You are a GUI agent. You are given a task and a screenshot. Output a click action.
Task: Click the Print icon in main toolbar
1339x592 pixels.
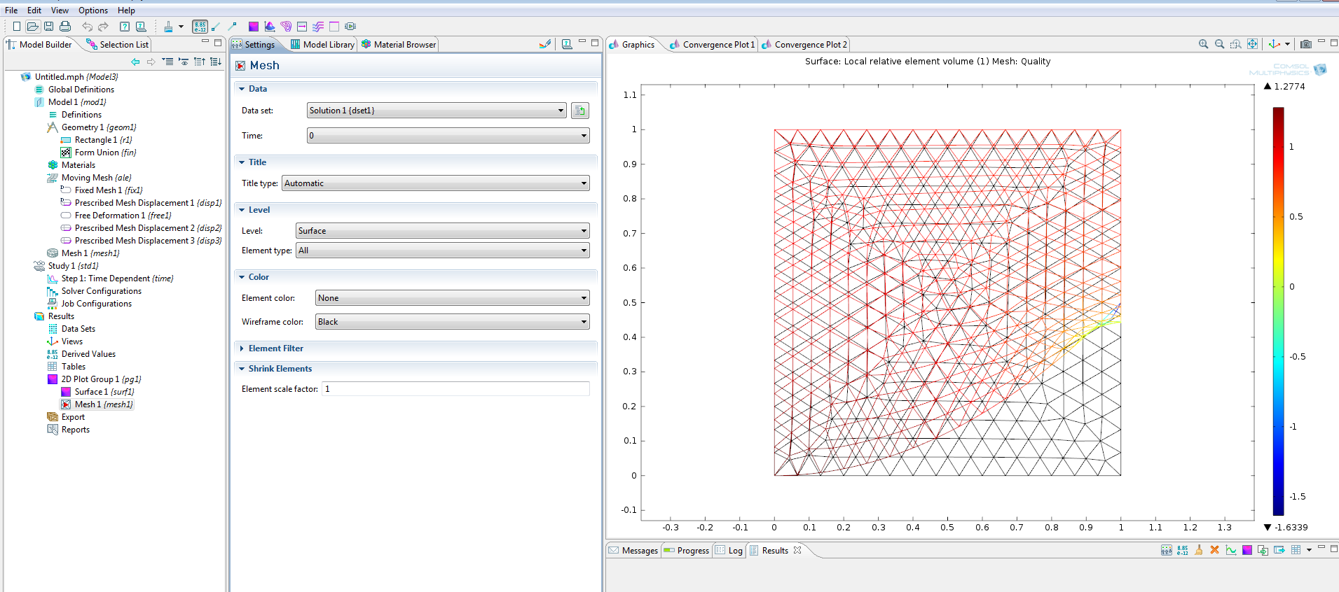click(x=65, y=27)
